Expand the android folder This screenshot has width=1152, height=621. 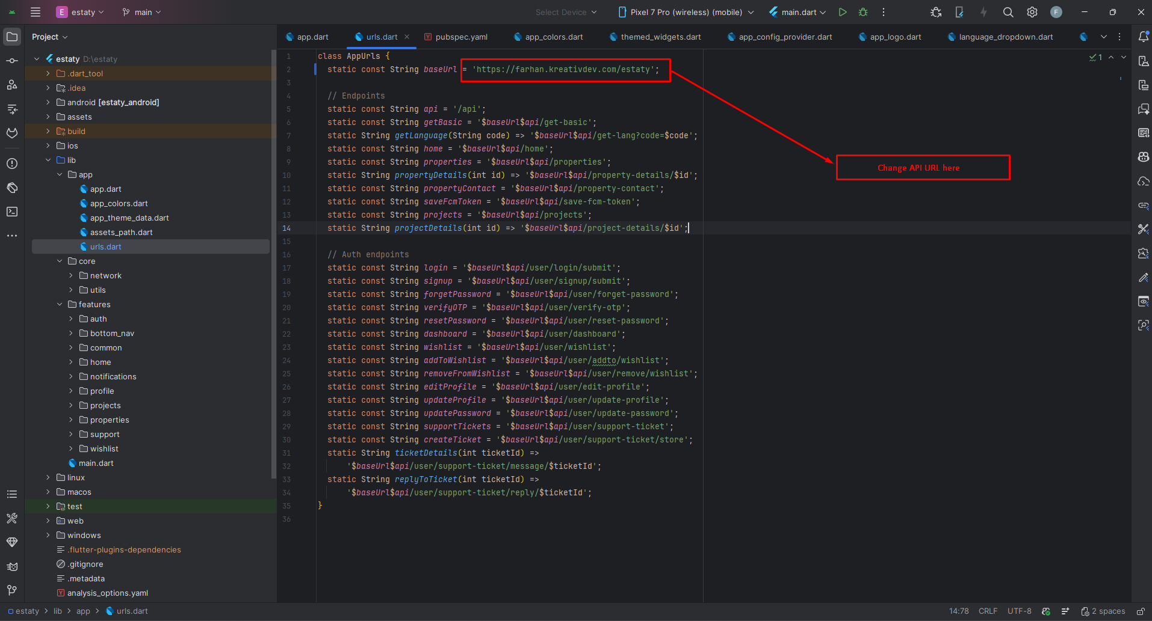tap(48, 102)
